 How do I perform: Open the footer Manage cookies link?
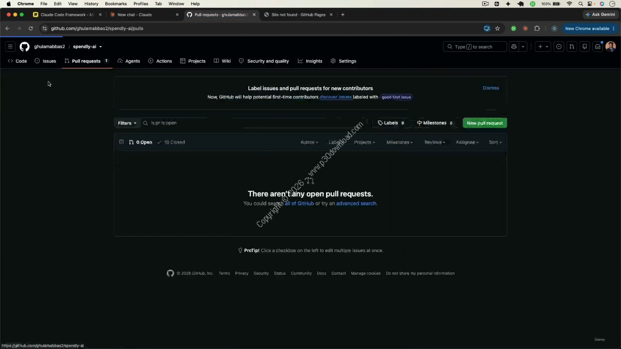[366, 273]
